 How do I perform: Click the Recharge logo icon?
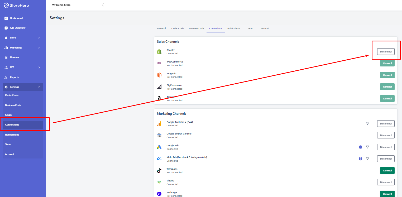pyautogui.click(x=159, y=194)
